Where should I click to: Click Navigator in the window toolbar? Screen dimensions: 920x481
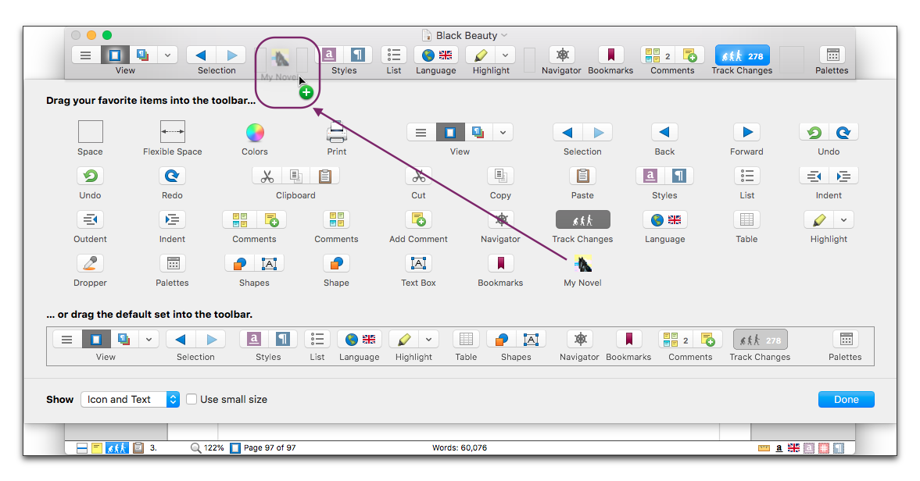561,55
